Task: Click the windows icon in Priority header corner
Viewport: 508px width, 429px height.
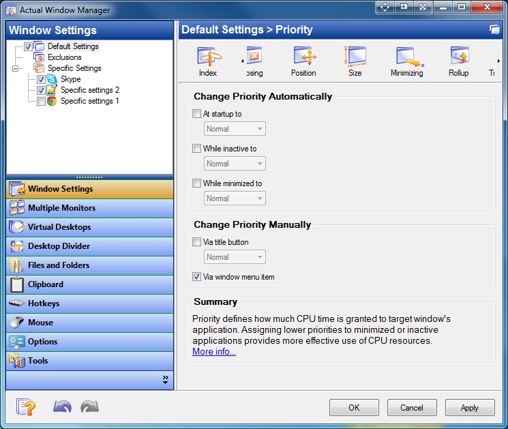Action: coord(494,29)
